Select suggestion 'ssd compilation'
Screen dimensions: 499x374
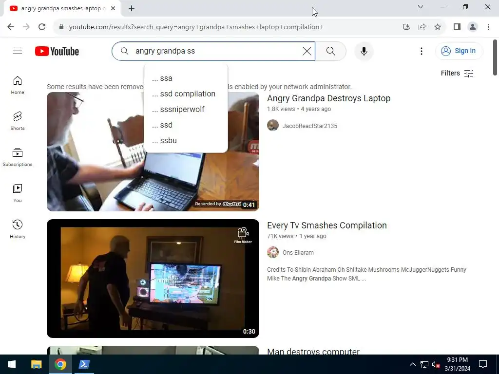[x=186, y=94]
